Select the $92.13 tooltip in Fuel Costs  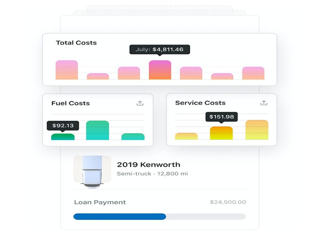click(62, 126)
